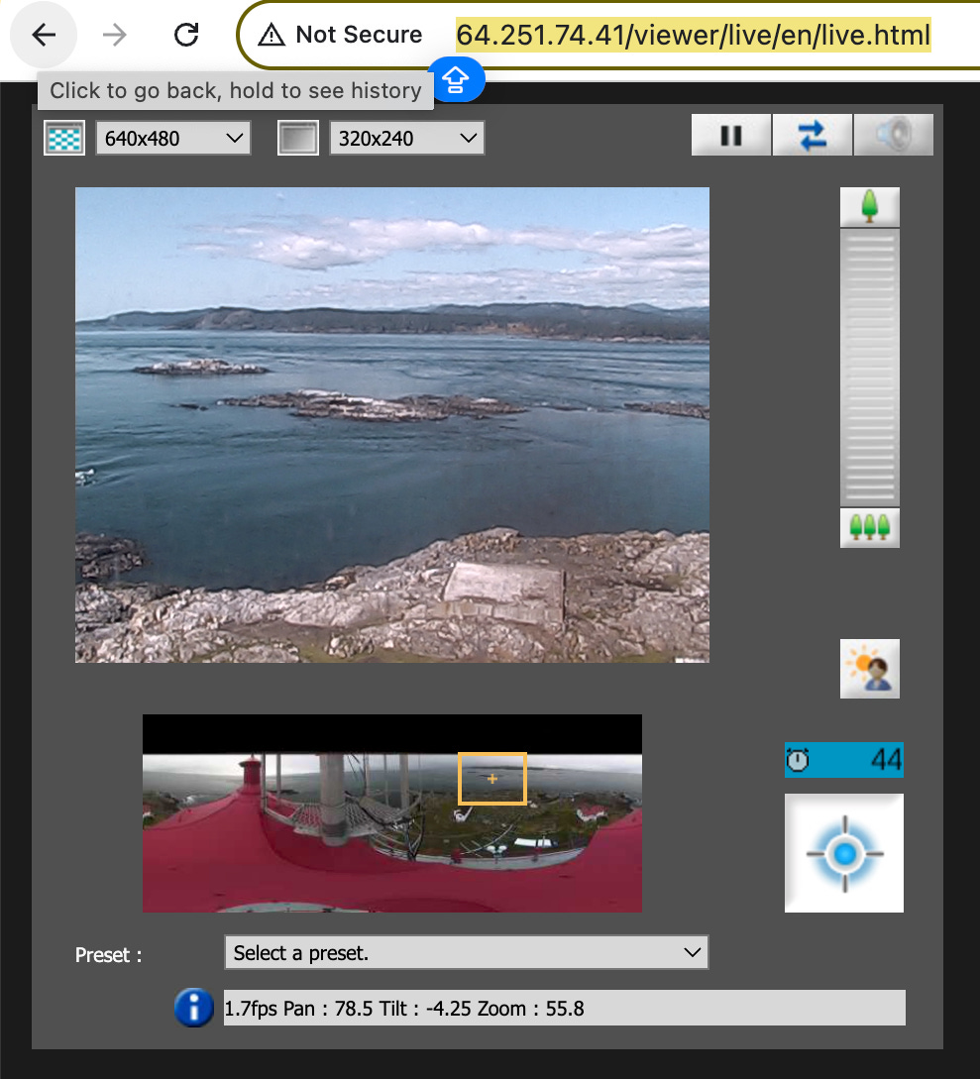Click the JPEG checkered image size icon
The height and width of the screenshot is (1079, 980).
64,138
